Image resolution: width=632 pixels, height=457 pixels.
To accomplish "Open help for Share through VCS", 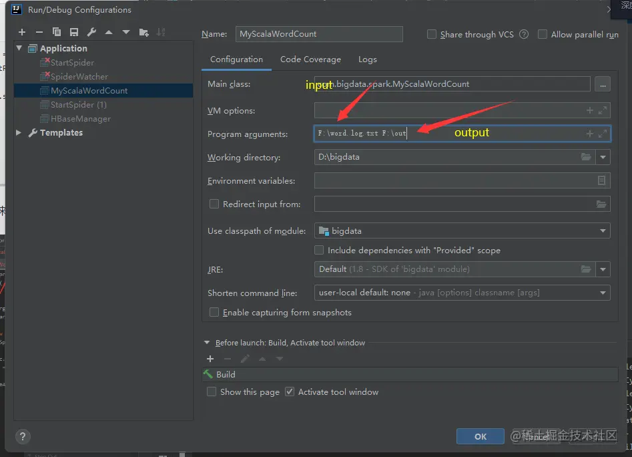I will pos(524,34).
